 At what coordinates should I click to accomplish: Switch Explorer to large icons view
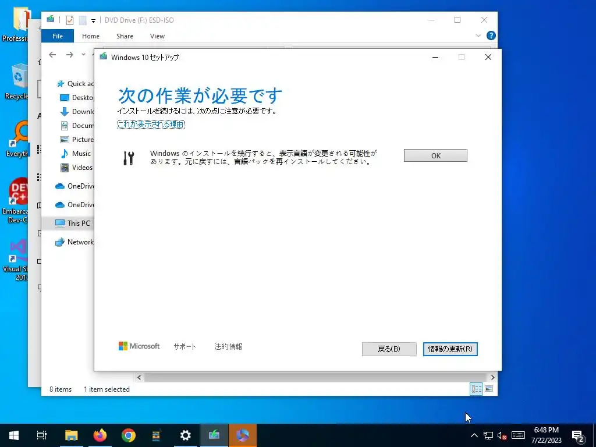(489, 389)
